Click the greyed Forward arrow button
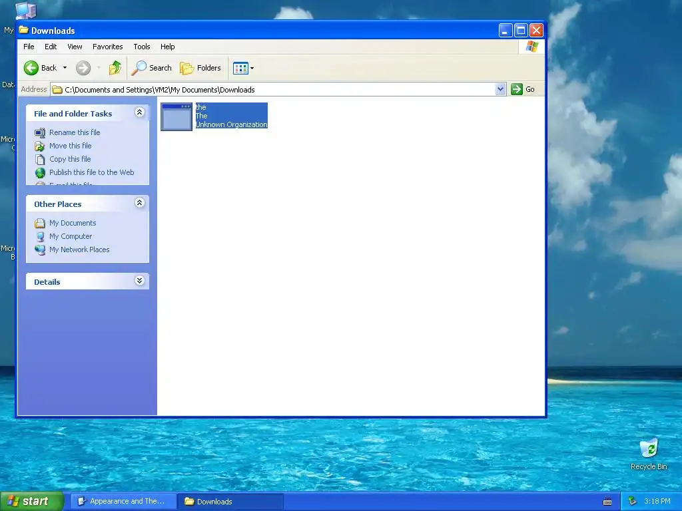Screen dimensions: 682x511 [83, 68]
